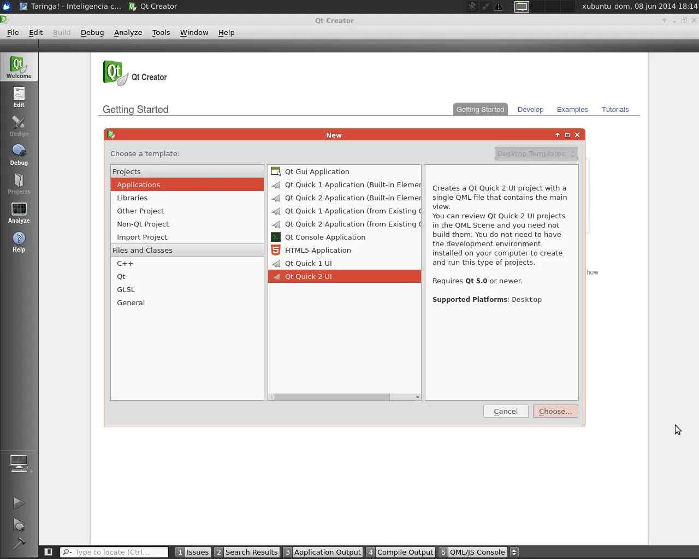Select the Other Project category
The image size is (699, 559).
[187, 211]
